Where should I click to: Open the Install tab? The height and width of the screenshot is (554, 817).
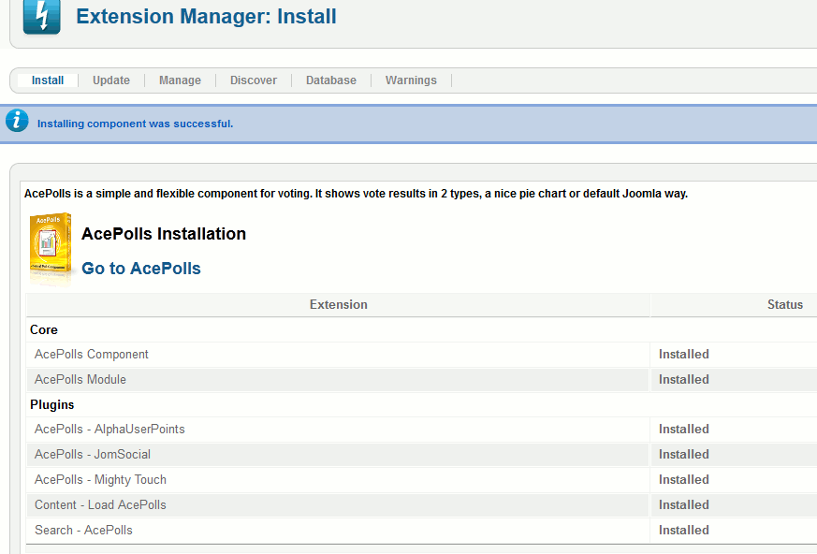click(x=48, y=80)
